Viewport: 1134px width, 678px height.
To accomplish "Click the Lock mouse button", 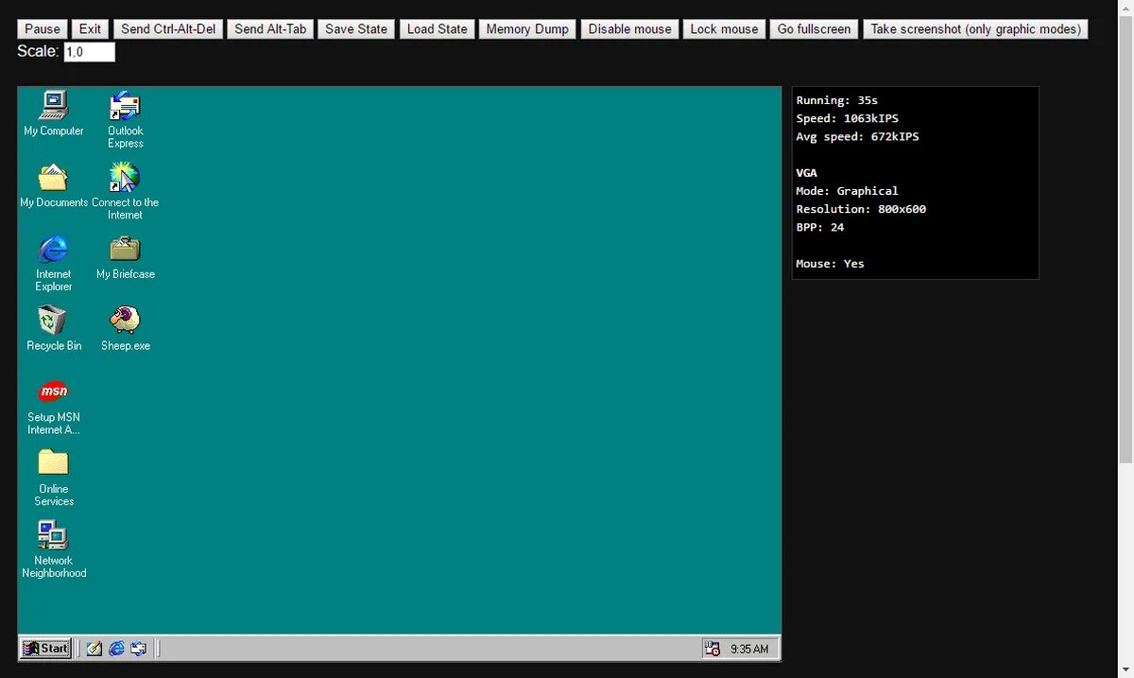I will (x=724, y=29).
